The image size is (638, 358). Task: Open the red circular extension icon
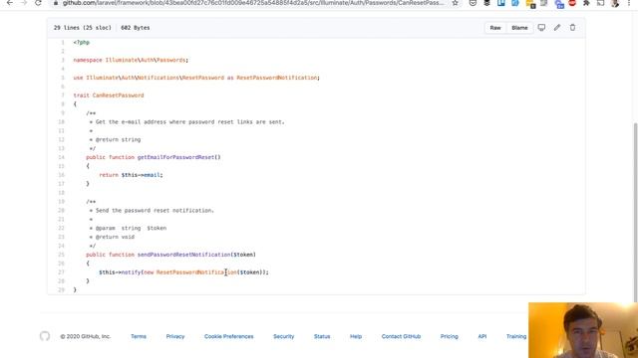tap(572, 3)
